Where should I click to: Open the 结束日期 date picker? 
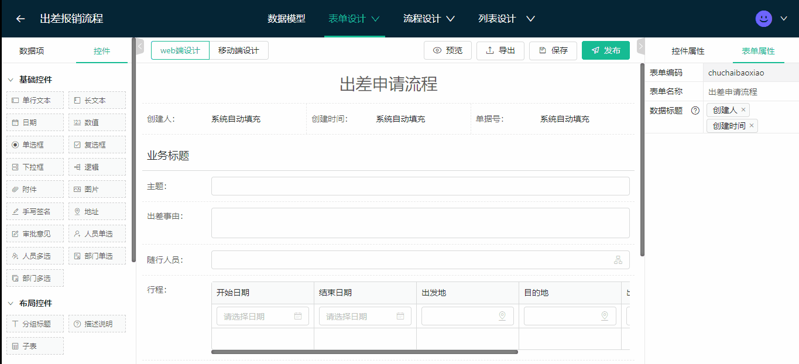coord(365,316)
